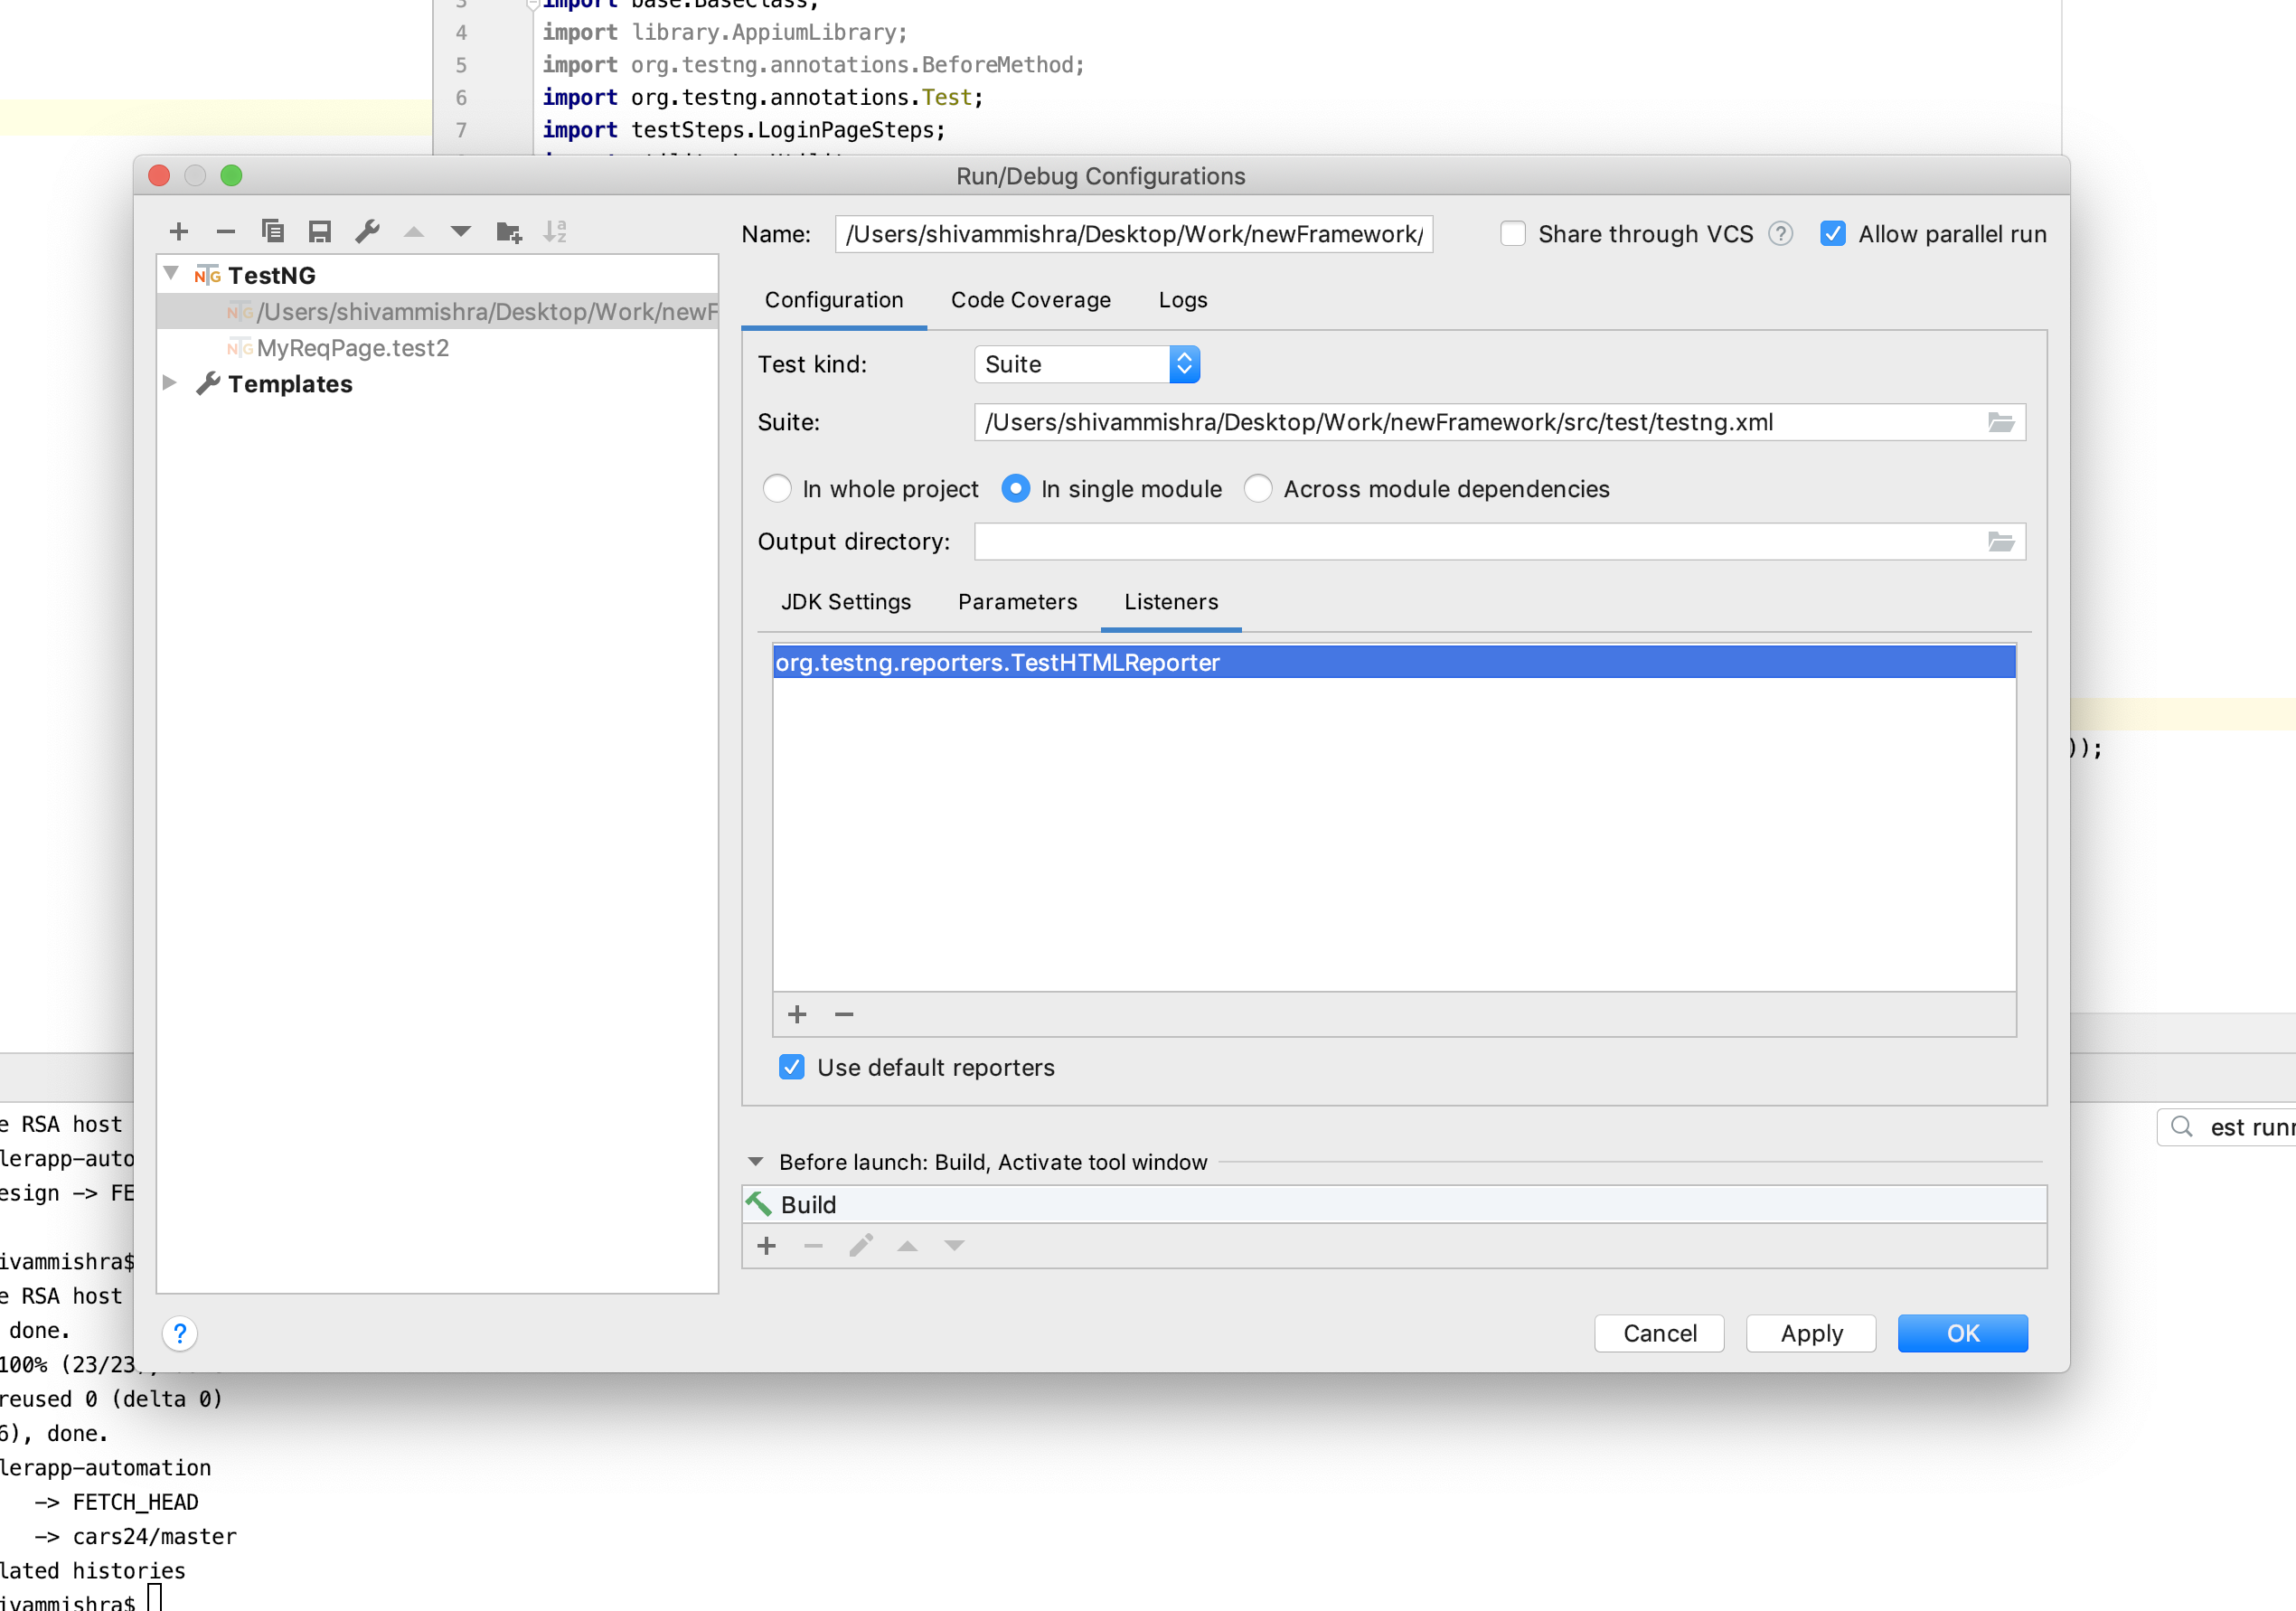
Task: Move the configuration up in the list
Action: pos(414,232)
